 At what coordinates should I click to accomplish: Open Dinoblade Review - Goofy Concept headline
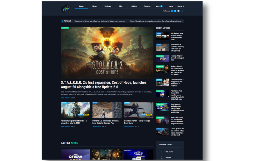click(137, 122)
